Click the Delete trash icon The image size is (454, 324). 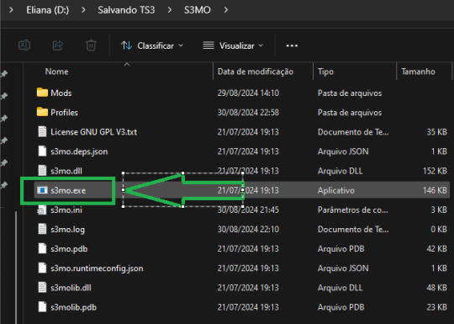pyautogui.click(x=91, y=45)
